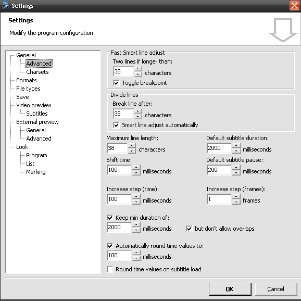Open the Formats settings page
Image resolution: width=301 pixels, height=301 pixels.
pyautogui.click(x=27, y=80)
